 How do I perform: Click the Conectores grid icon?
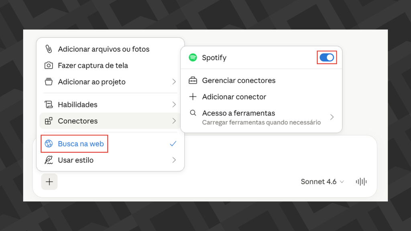[x=49, y=121]
